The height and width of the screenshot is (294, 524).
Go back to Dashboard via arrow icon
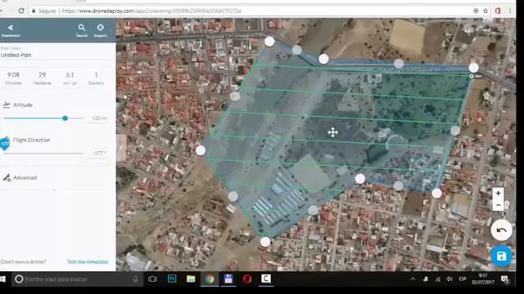coord(11,28)
